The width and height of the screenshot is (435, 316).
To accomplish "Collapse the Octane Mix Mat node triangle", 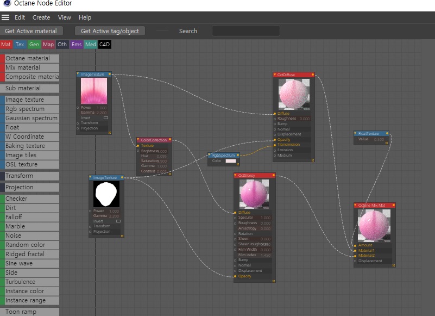I will tap(355, 205).
